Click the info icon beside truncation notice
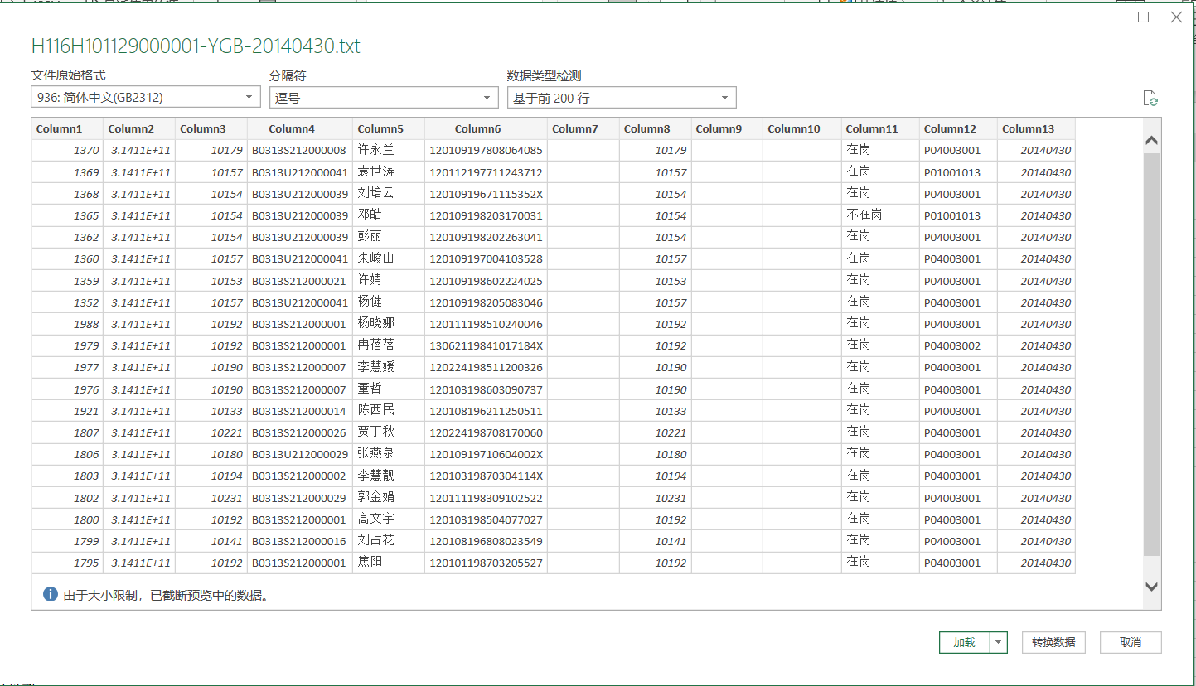 click(x=51, y=594)
